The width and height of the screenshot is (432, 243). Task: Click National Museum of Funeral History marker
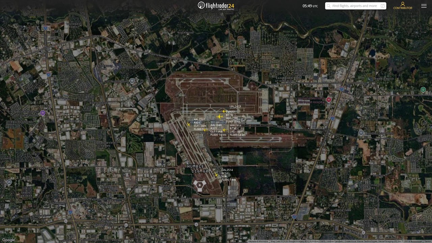point(43,113)
